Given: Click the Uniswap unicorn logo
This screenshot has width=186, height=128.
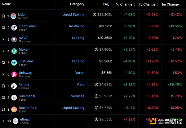Looking at the screenshot, I should tap(14, 74).
